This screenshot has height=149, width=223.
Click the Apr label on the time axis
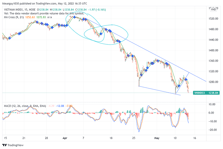click(x=65, y=138)
